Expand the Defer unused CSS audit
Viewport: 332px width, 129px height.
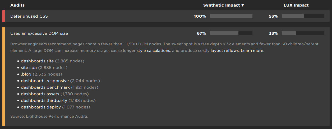[29, 16]
